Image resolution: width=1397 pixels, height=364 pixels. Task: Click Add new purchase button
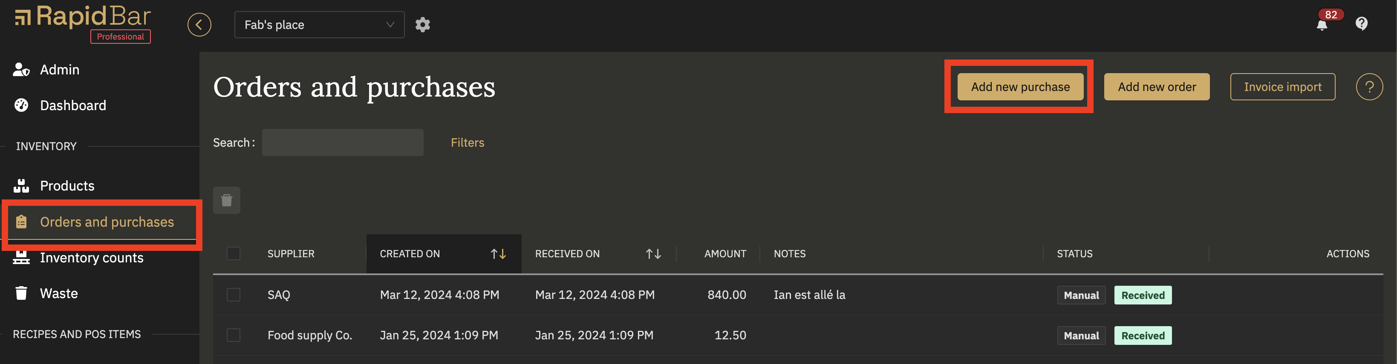[x=1020, y=87]
